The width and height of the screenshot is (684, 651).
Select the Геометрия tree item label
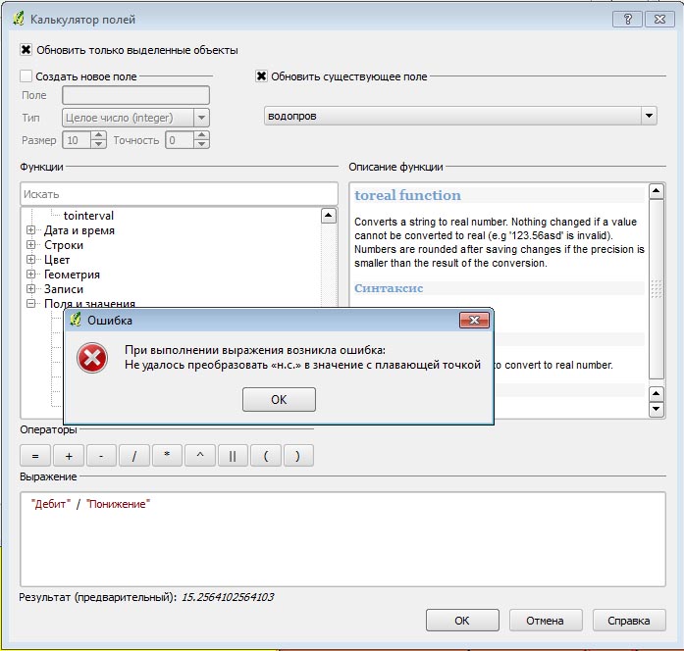pos(72,275)
